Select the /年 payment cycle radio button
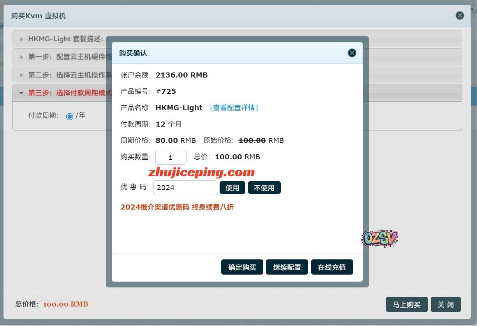Viewport: 477px width, 326px height. tap(70, 116)
